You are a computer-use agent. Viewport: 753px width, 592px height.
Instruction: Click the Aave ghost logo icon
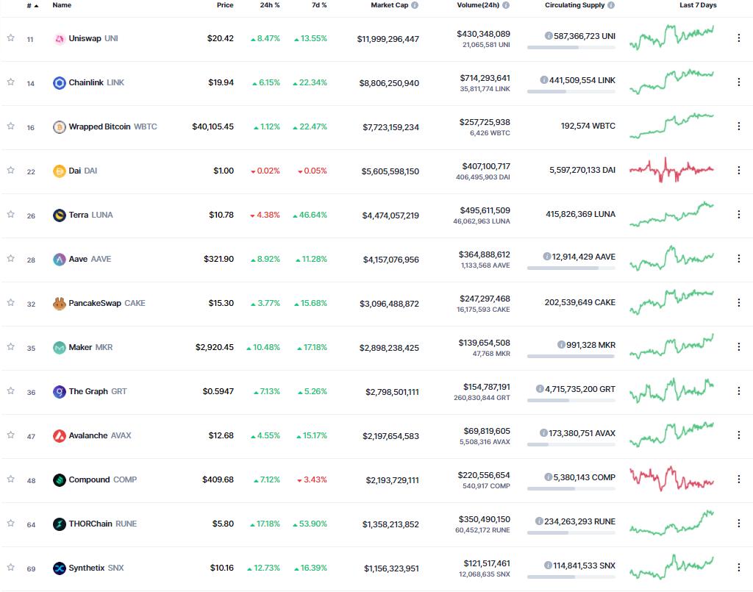(60, 259)
